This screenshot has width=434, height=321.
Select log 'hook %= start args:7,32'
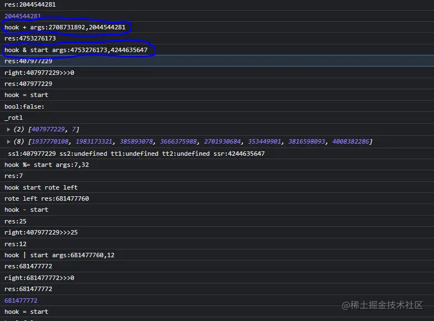(47, 165)
